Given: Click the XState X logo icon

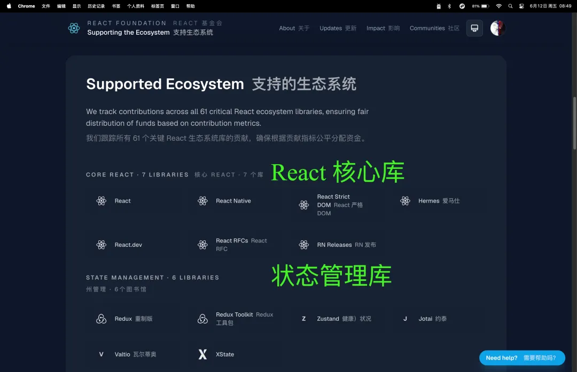Looking at the screenshot, I should [x=203, y=354].
